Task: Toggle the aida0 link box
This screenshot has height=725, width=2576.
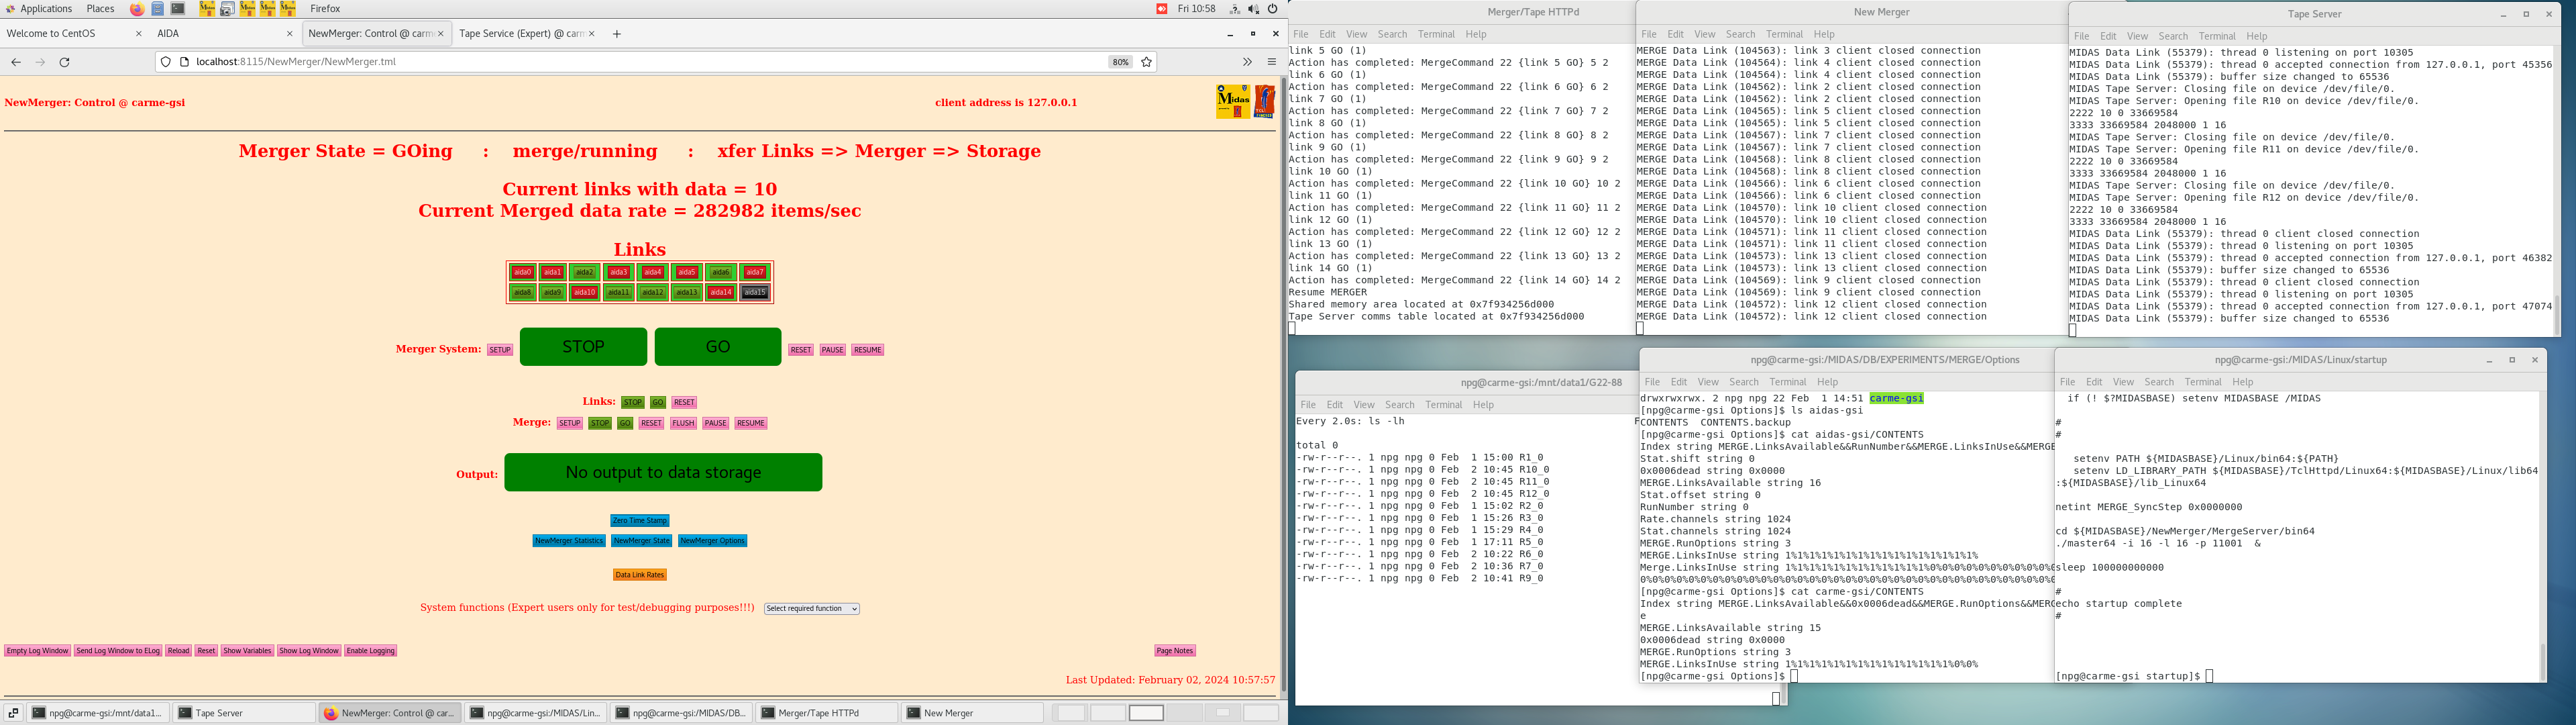Action: point(522,273)
